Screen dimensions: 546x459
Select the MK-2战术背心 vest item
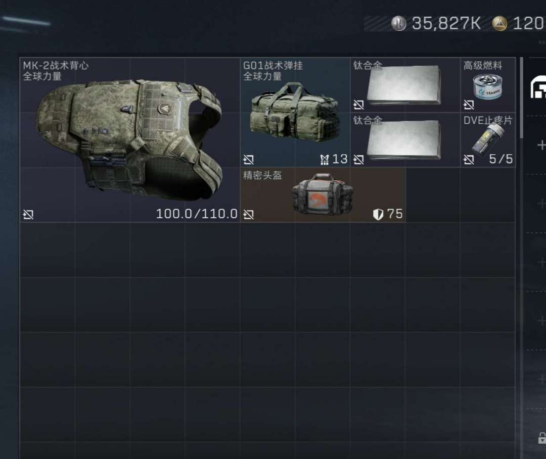pyautogui.click(x=130, y=140)
